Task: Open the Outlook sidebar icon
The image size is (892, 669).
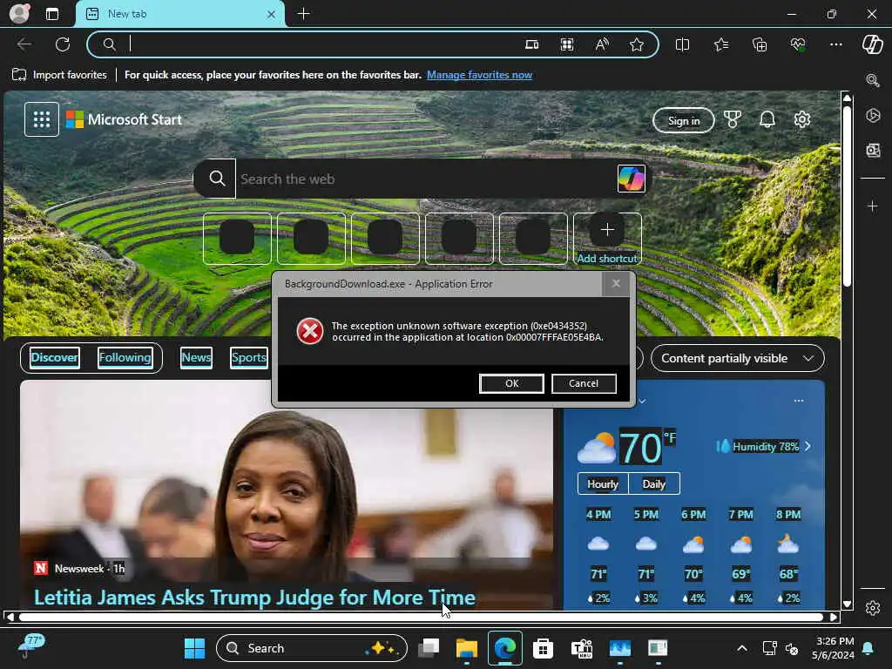Action: tap(873, 150)
